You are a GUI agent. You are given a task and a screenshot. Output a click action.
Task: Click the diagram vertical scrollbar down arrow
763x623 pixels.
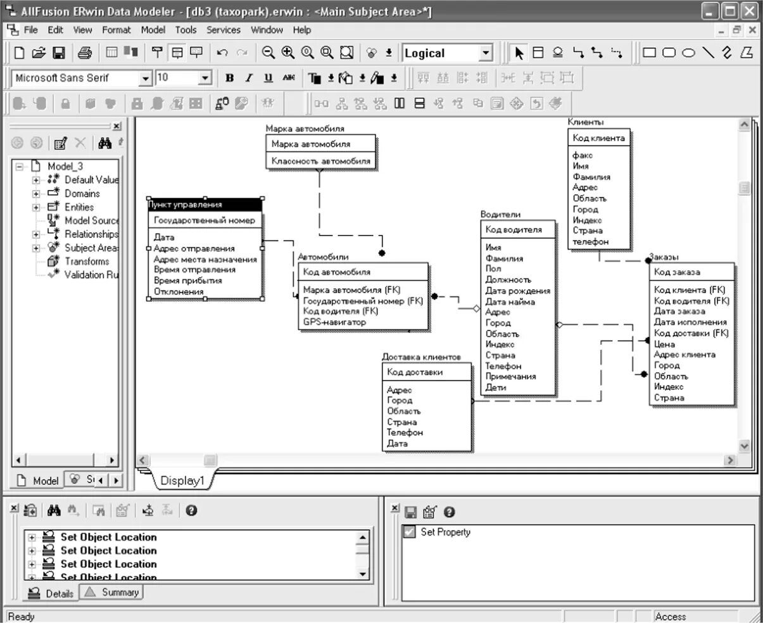pyautogui.click(x=744, y=446)
